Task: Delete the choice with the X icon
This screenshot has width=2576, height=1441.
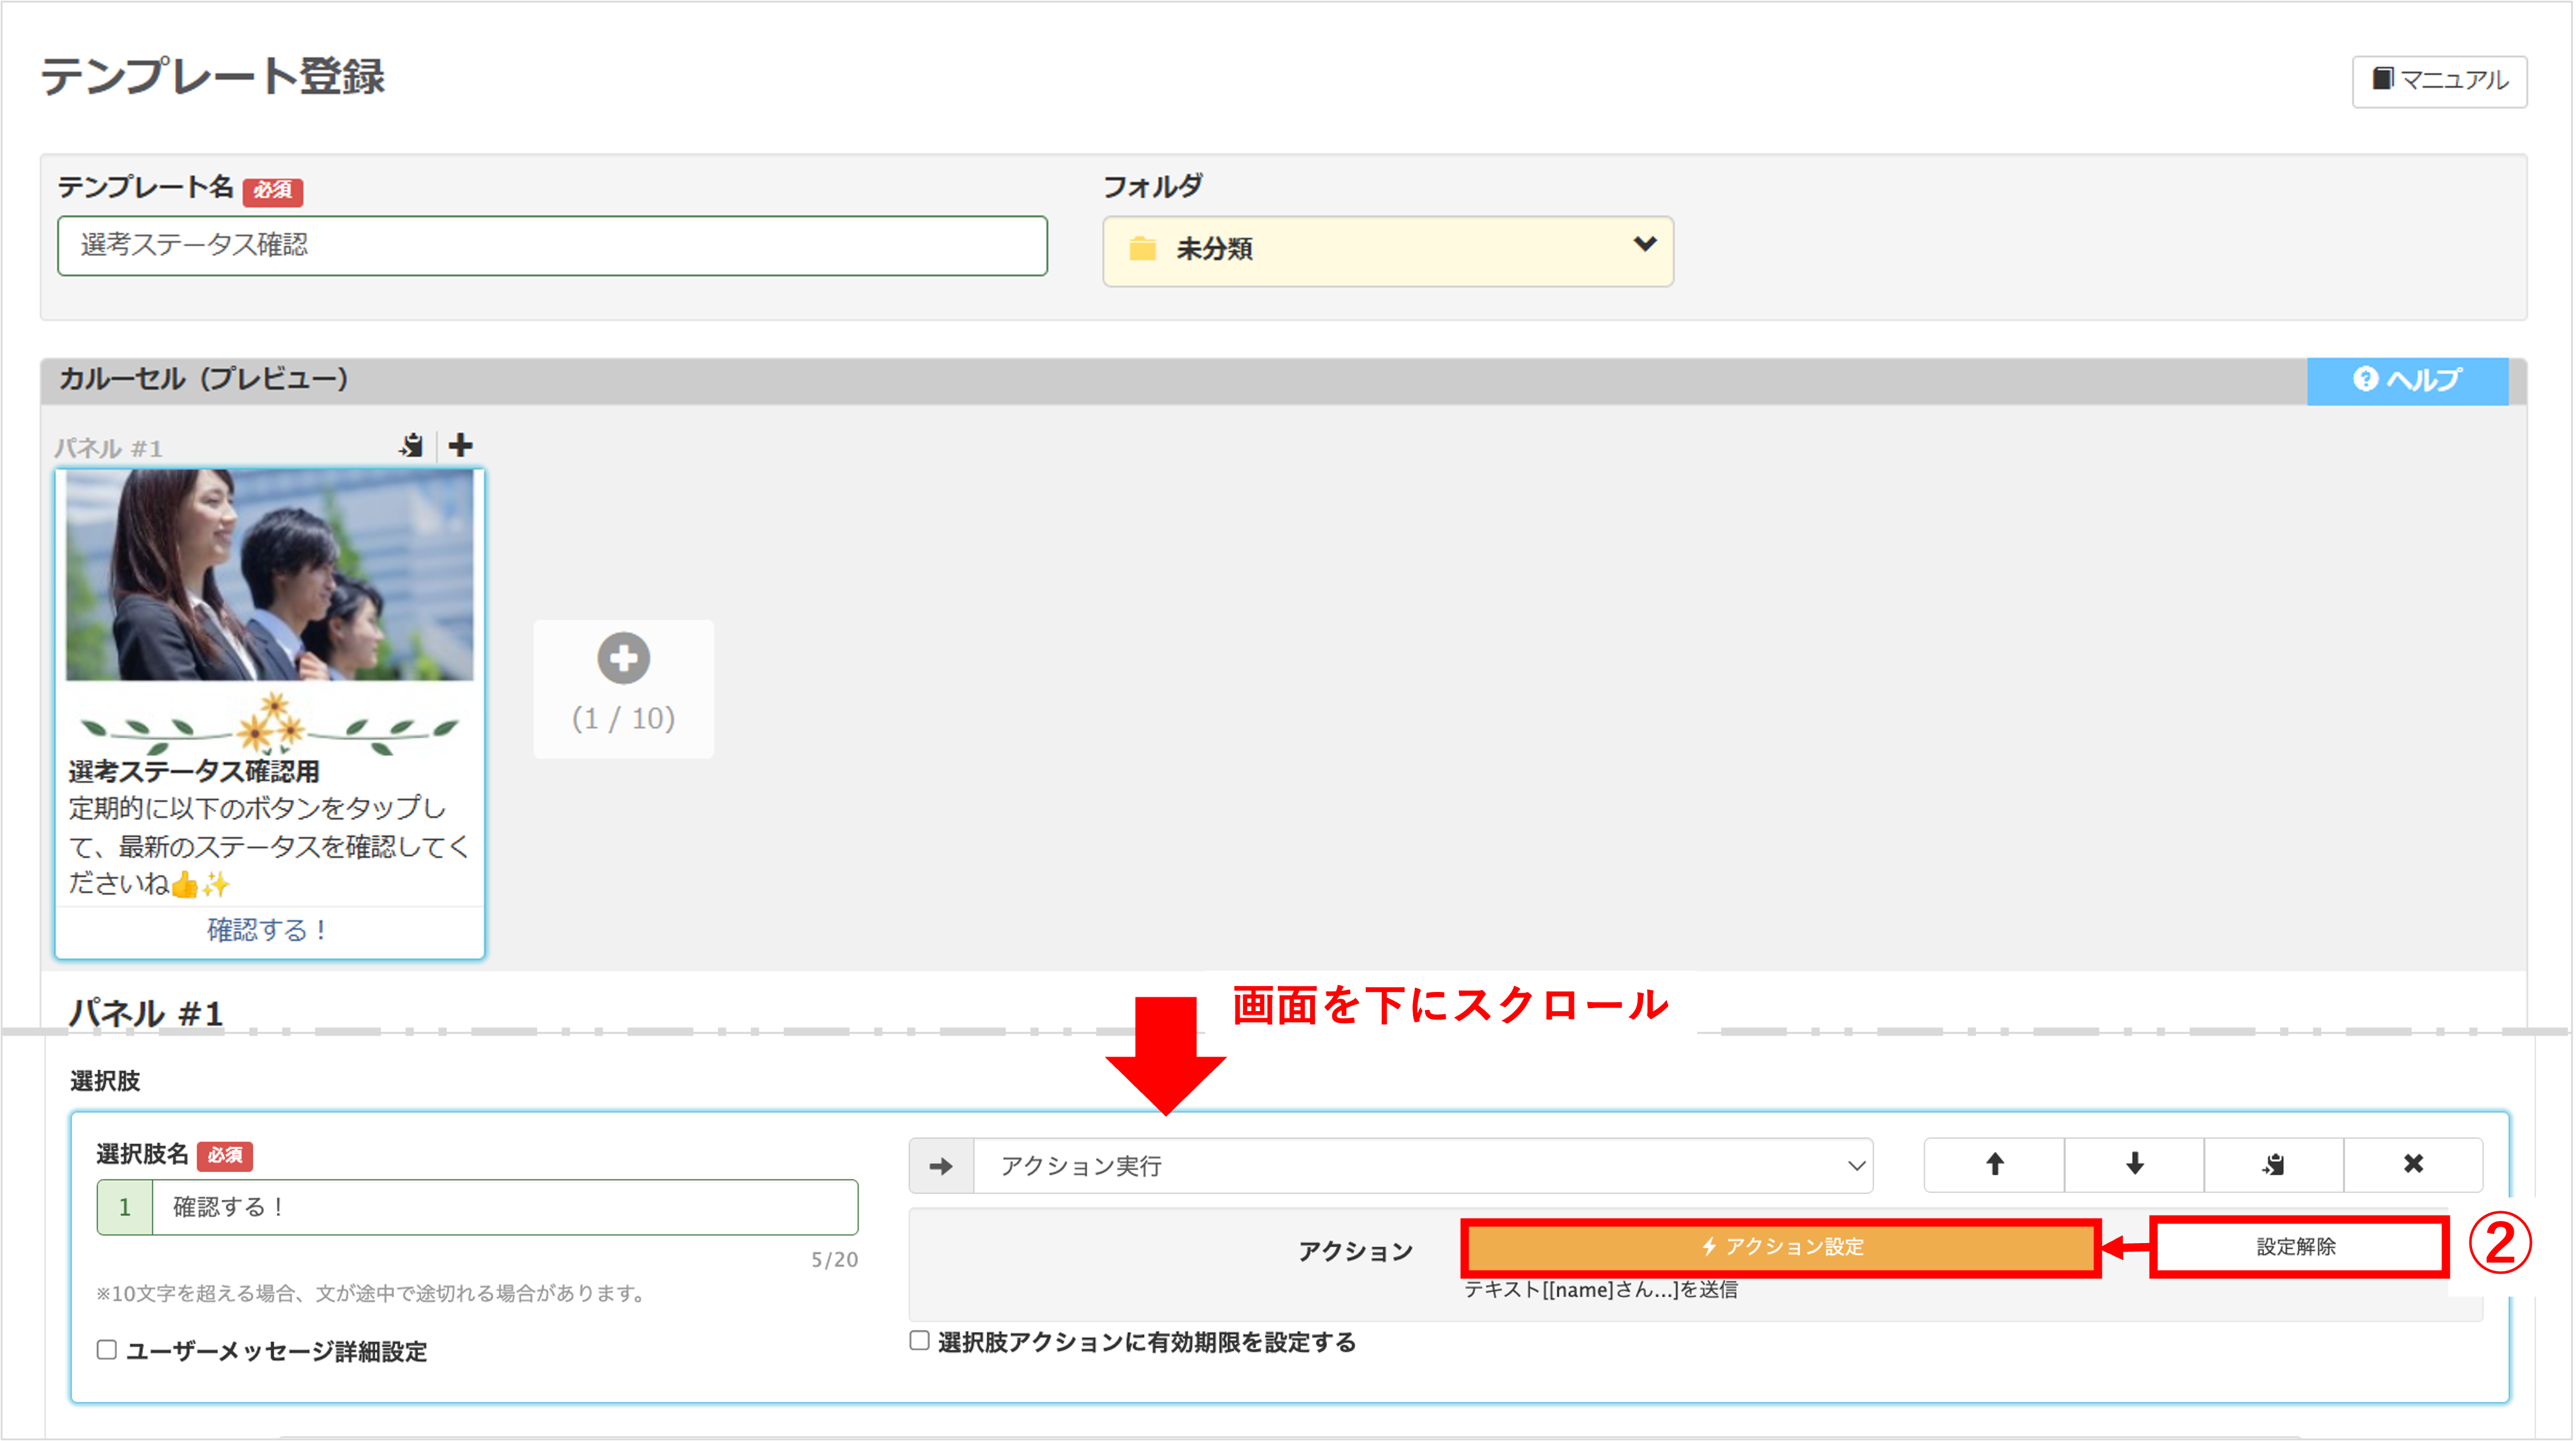Action: 2413,1165
